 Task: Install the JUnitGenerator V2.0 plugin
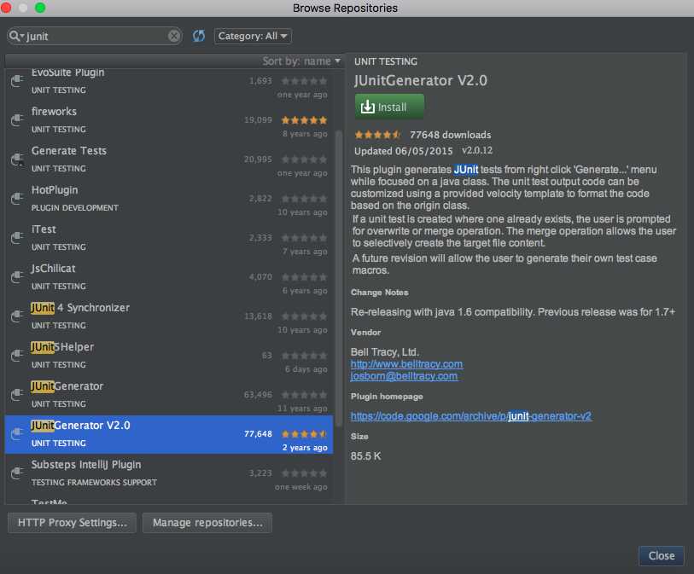coord(389,107)
